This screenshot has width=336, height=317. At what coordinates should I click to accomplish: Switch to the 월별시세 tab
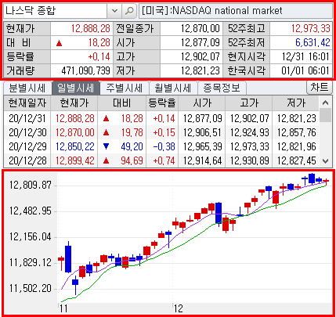pos(173,88)
